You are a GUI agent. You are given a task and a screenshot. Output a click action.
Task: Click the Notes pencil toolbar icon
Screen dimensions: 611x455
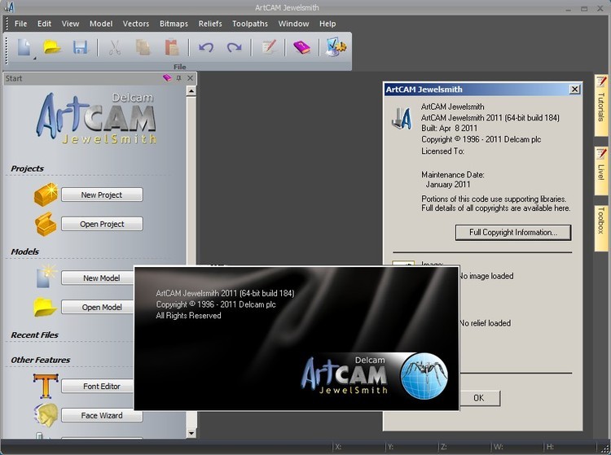[x=269, y=47]
